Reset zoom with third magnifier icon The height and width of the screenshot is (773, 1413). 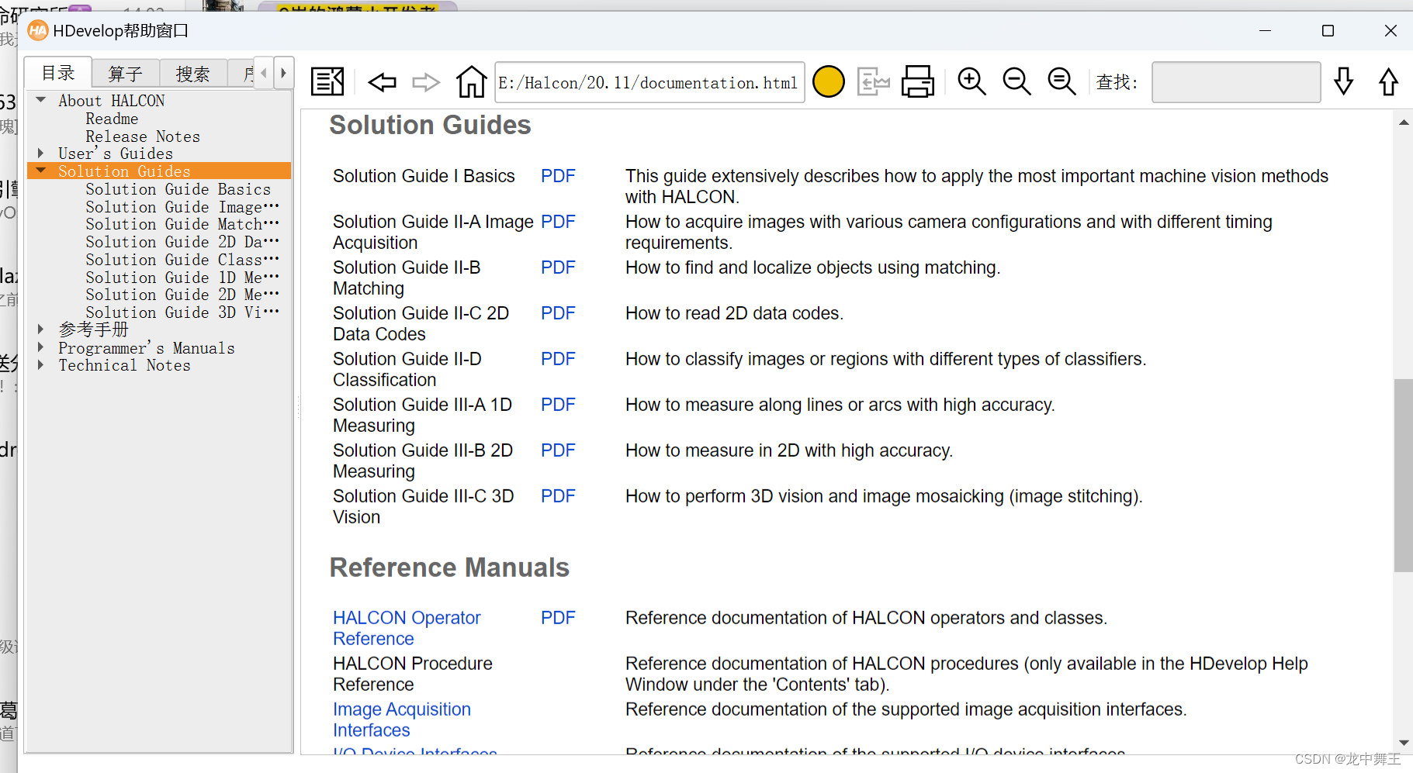1061,81
